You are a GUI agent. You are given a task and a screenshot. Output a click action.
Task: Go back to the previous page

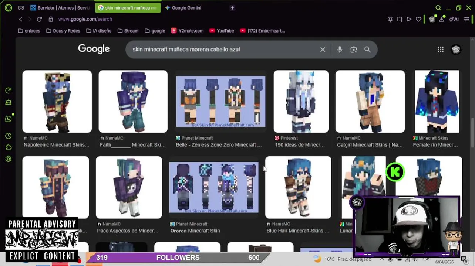[21, 19]
